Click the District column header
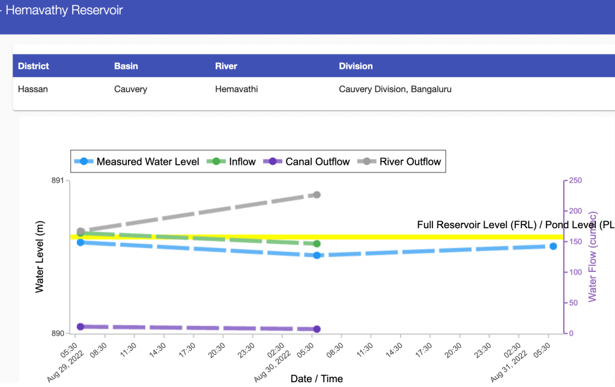 (34, 66)
